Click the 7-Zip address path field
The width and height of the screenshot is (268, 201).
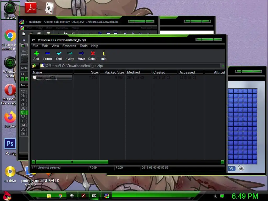click(130, 66)
